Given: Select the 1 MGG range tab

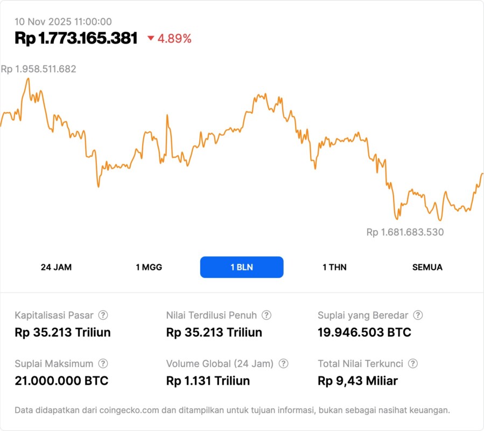Looking at the screenshot, I should [x=148, y=267].
